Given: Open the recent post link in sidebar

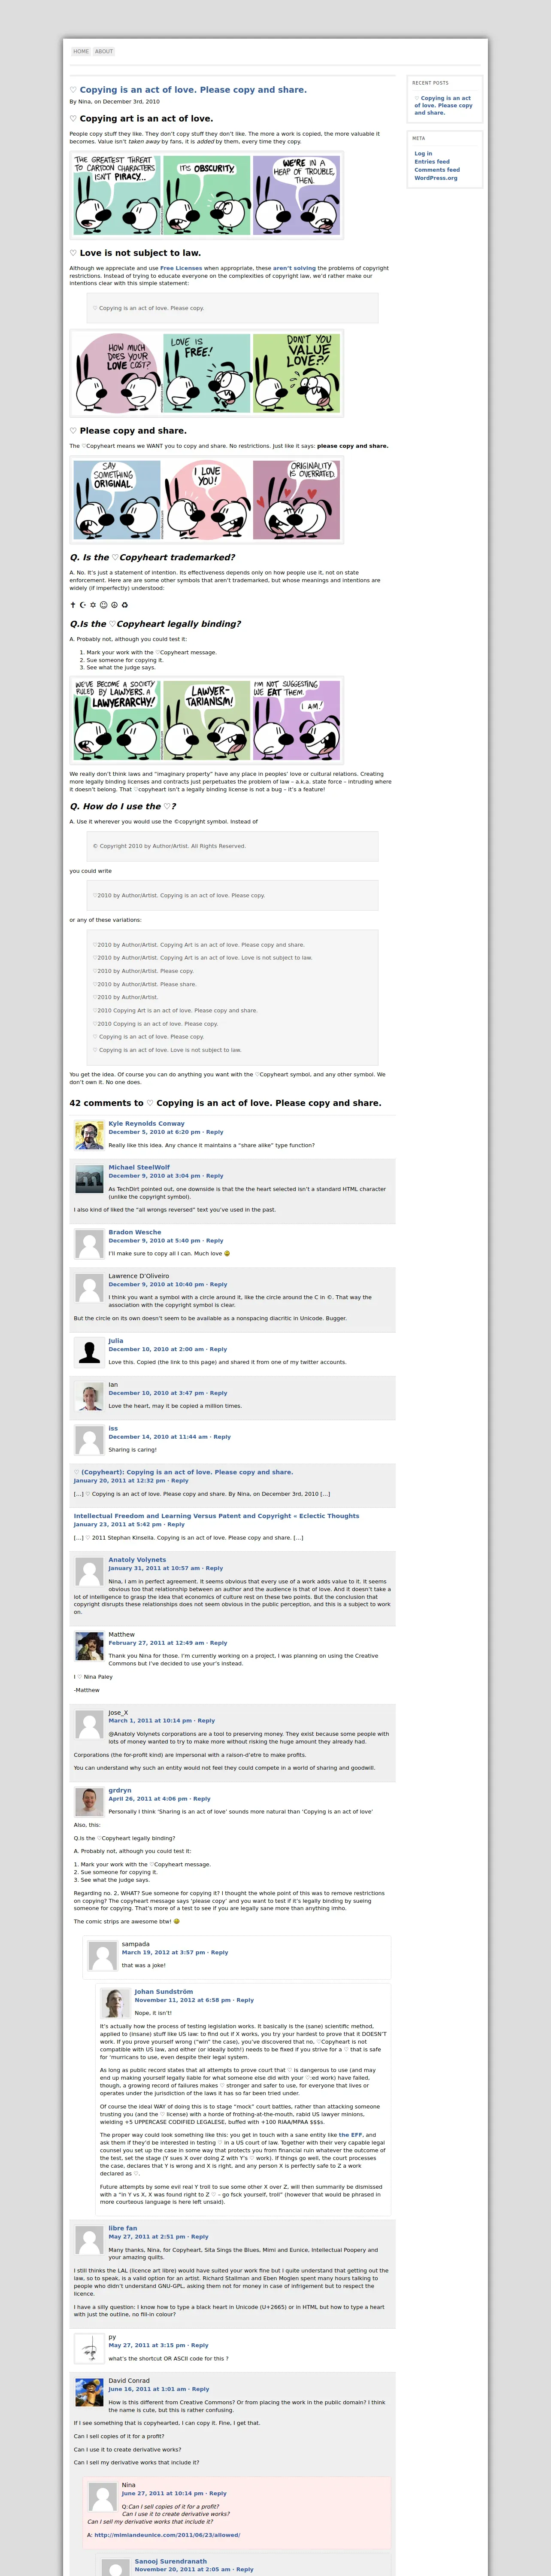Looking at the screenshot, I should coord(443,105).
